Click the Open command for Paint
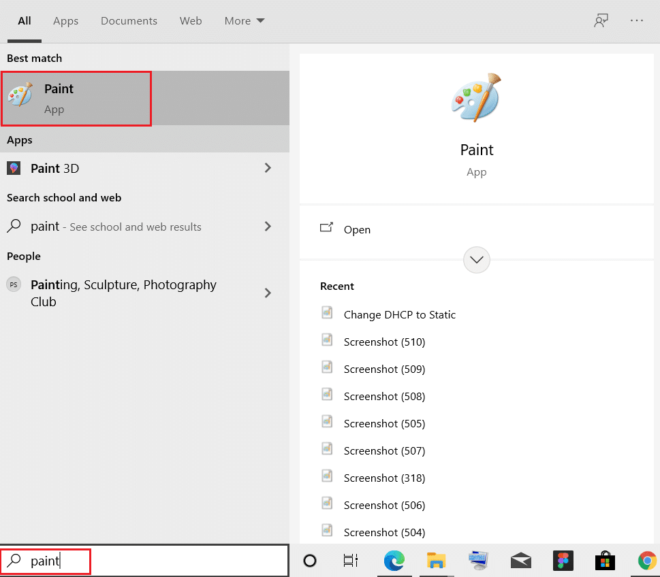The width and height of the screenshot is (660, 577). click(x=357, y=229)
